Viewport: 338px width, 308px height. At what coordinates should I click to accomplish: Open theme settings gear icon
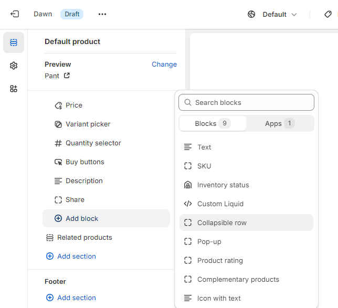(14, 66)
